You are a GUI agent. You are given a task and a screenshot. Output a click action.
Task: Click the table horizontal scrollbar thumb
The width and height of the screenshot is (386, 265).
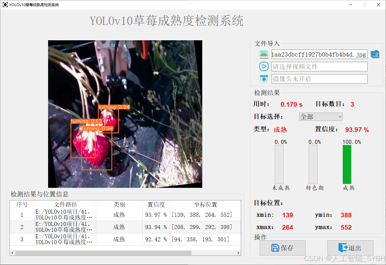(x=103, y=253)
